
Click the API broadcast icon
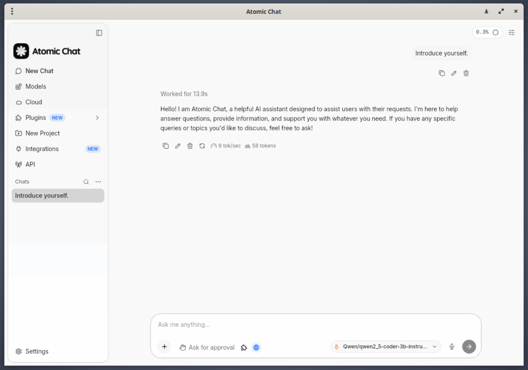pos(19,164)
